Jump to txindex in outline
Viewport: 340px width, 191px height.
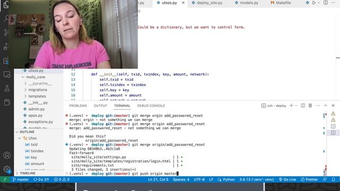39,151
